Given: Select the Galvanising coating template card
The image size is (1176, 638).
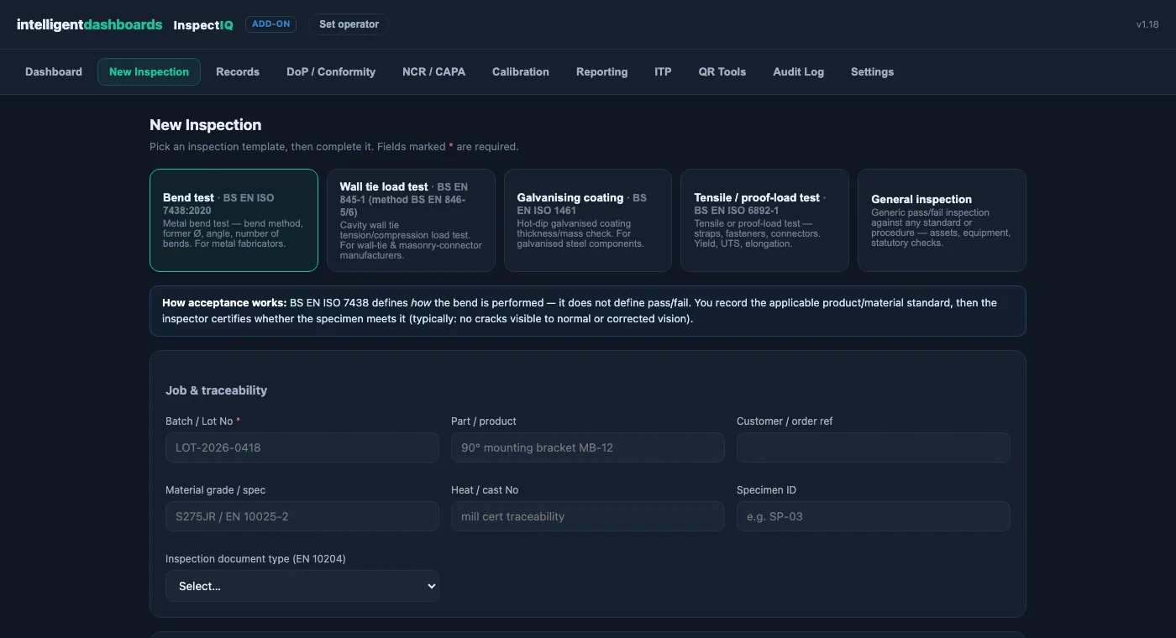Looking at the screenshot, I should pos(588,221).
